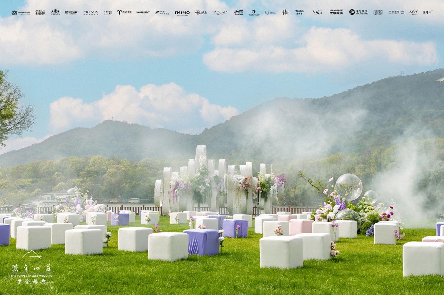Click the mountain outline icon above venue name
This screenshot has height=295, width=444.
pos(31,254)
